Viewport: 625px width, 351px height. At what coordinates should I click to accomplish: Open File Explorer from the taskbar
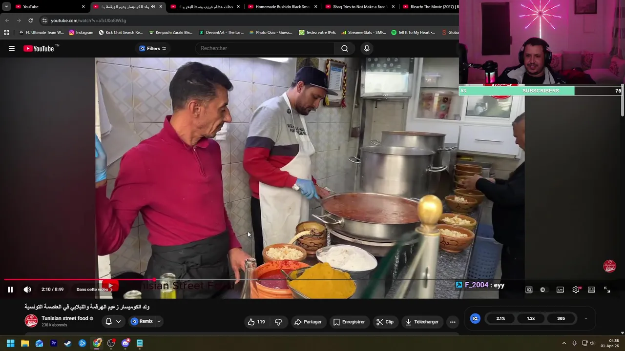pos(25,343)
